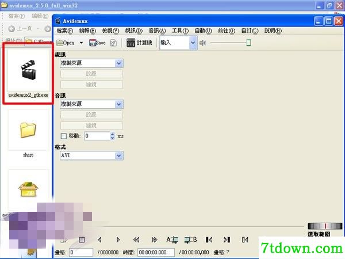Select avidemux2_gtk.exe in explorer window
Image resolution: width=345 pixels, height=259 pixels.
pos(28,74)
